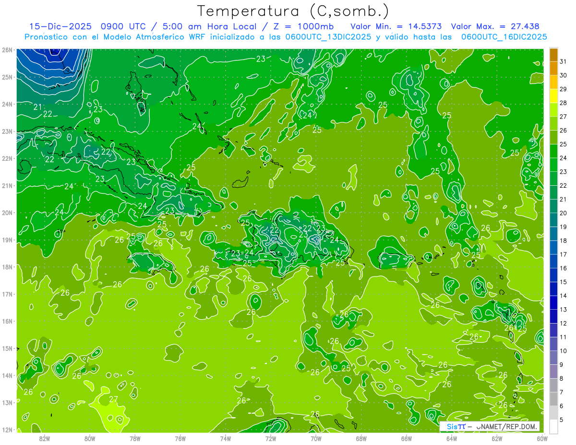Viewport: 576px width, 445px height.
Task: Click the 70W longitude axis label
Action: click(x=316, y=438)
